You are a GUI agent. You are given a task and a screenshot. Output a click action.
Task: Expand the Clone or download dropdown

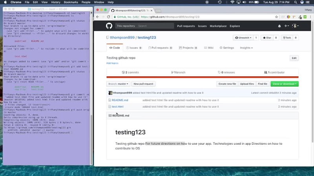pos(284,84)
